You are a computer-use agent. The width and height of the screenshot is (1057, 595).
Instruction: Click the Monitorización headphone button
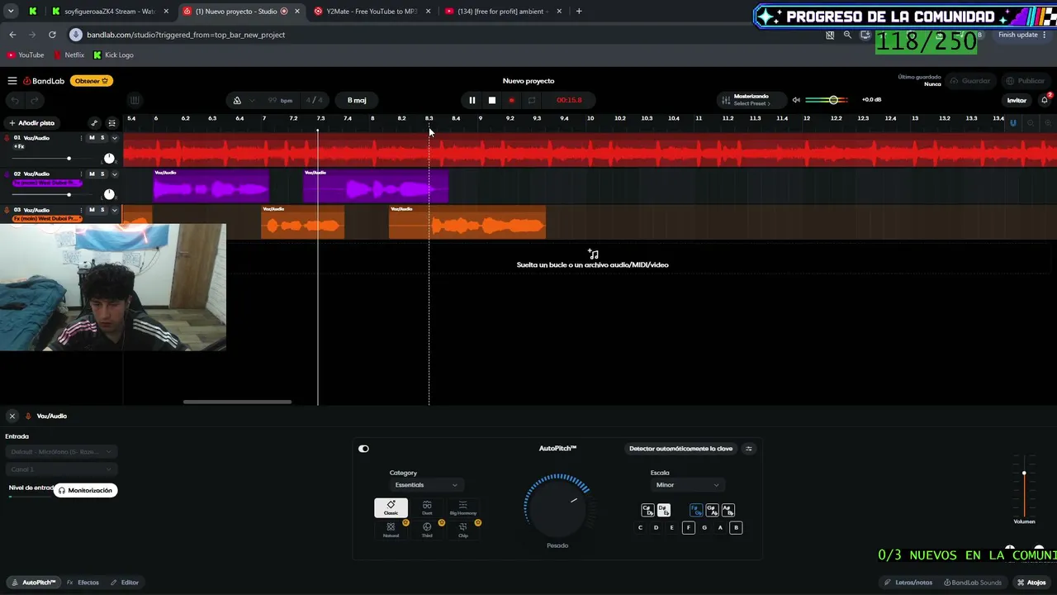click(85, 490)
